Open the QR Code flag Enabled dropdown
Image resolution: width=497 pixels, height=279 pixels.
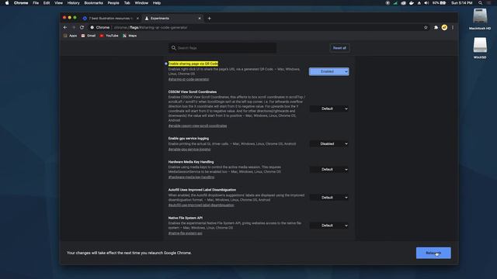coord(329,71)
